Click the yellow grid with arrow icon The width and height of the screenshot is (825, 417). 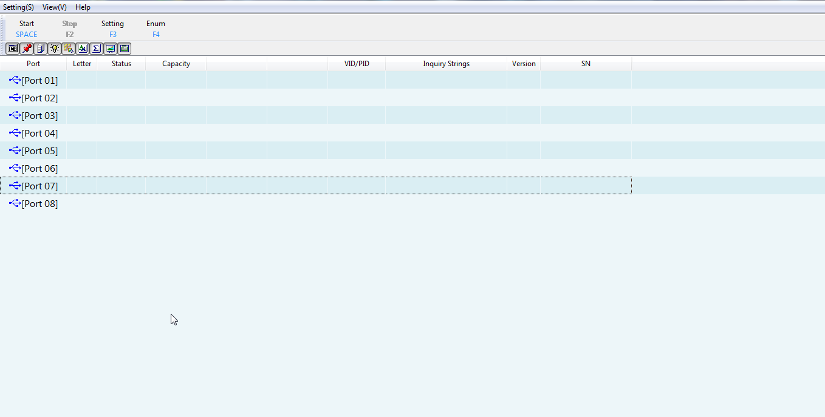[69, 49]
